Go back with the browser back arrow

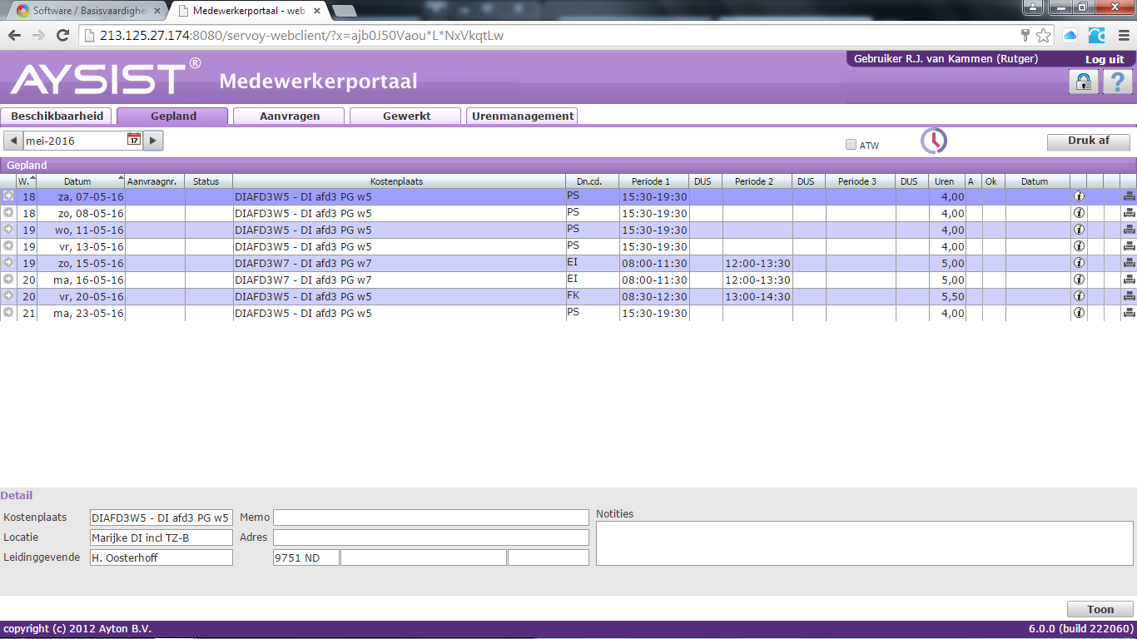tap(14, 36)
